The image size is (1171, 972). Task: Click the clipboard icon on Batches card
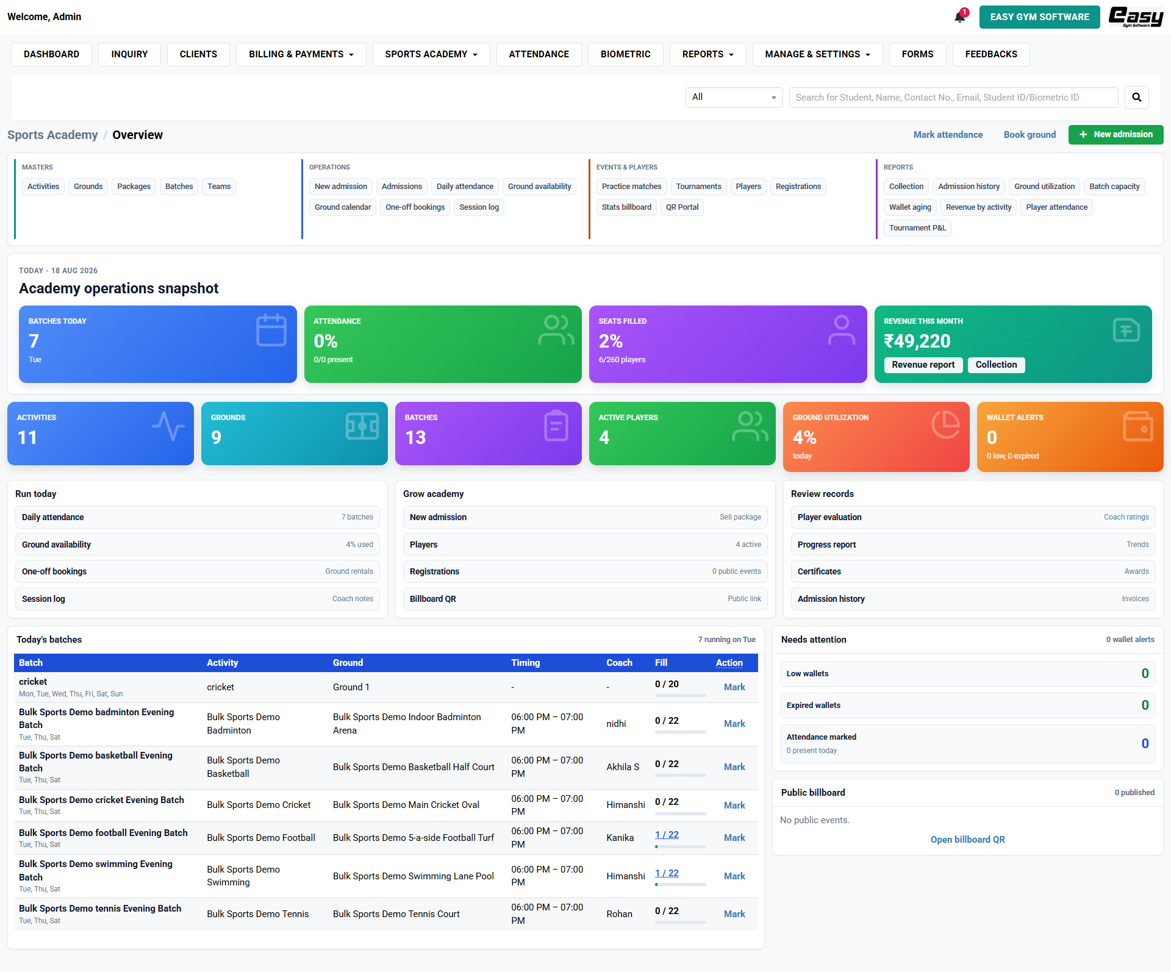(556, 426)
